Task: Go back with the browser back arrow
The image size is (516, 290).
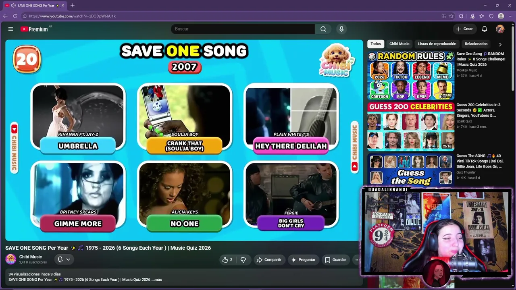Action: (x=5, y=16)
